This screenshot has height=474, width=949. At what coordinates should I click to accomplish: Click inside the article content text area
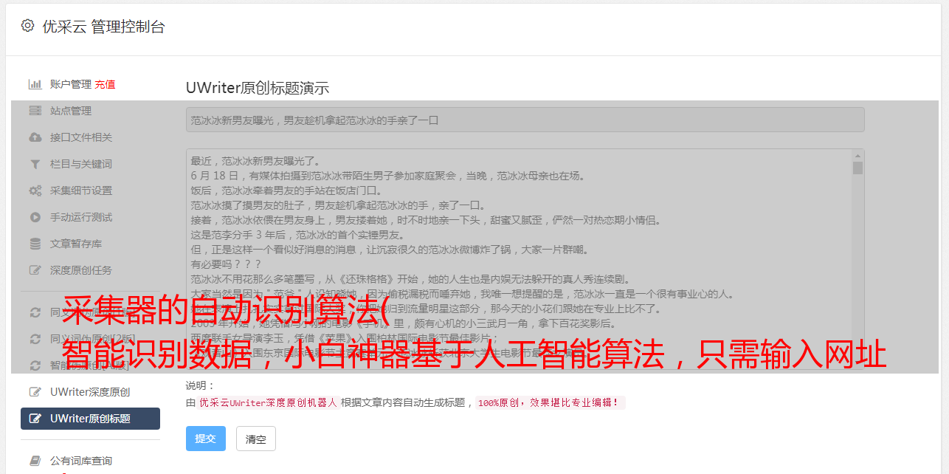tap(519, 259)
